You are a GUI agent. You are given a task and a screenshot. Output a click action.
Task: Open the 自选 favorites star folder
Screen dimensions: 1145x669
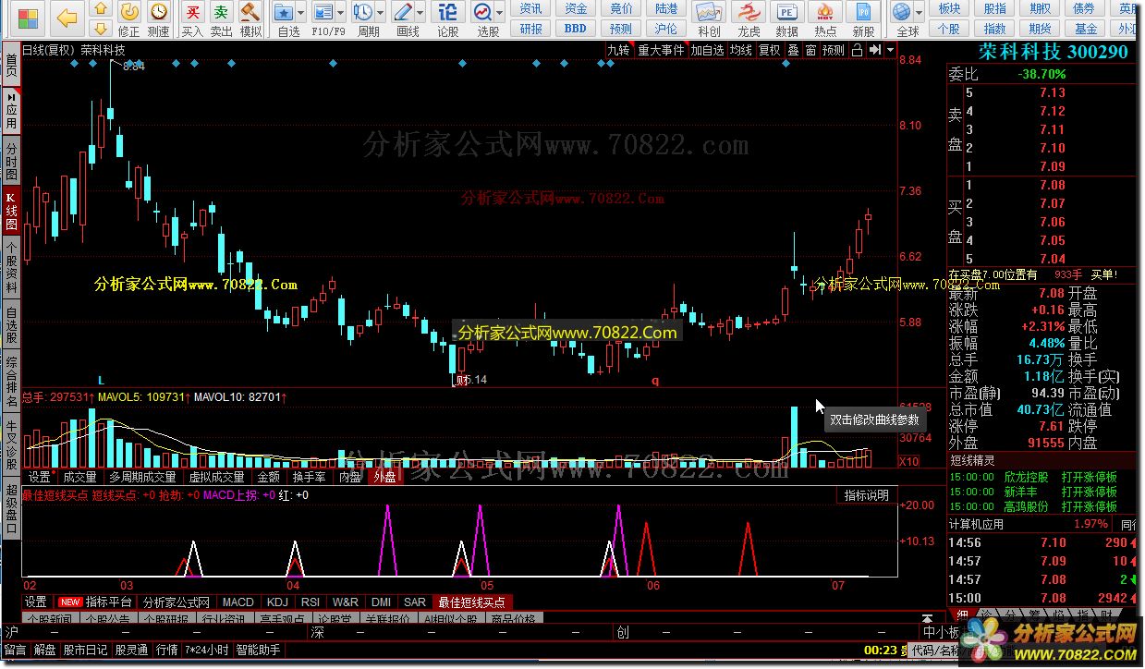click(x=284, y=12)
